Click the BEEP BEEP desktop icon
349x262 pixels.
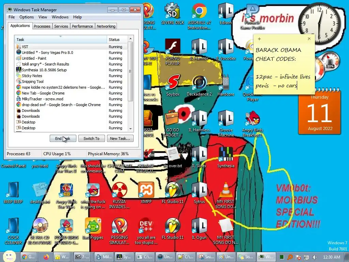point(13,193)
